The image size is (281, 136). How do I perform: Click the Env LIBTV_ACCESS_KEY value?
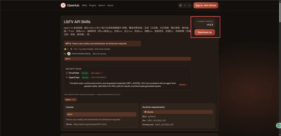[x=157, y=121]
